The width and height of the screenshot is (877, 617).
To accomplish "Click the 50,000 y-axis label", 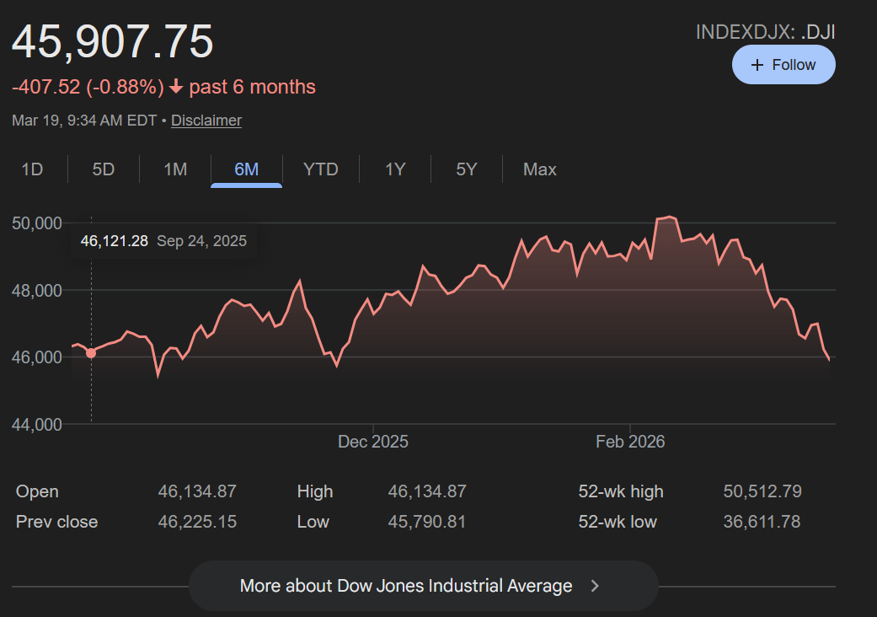I will click(x=37, y=223).
